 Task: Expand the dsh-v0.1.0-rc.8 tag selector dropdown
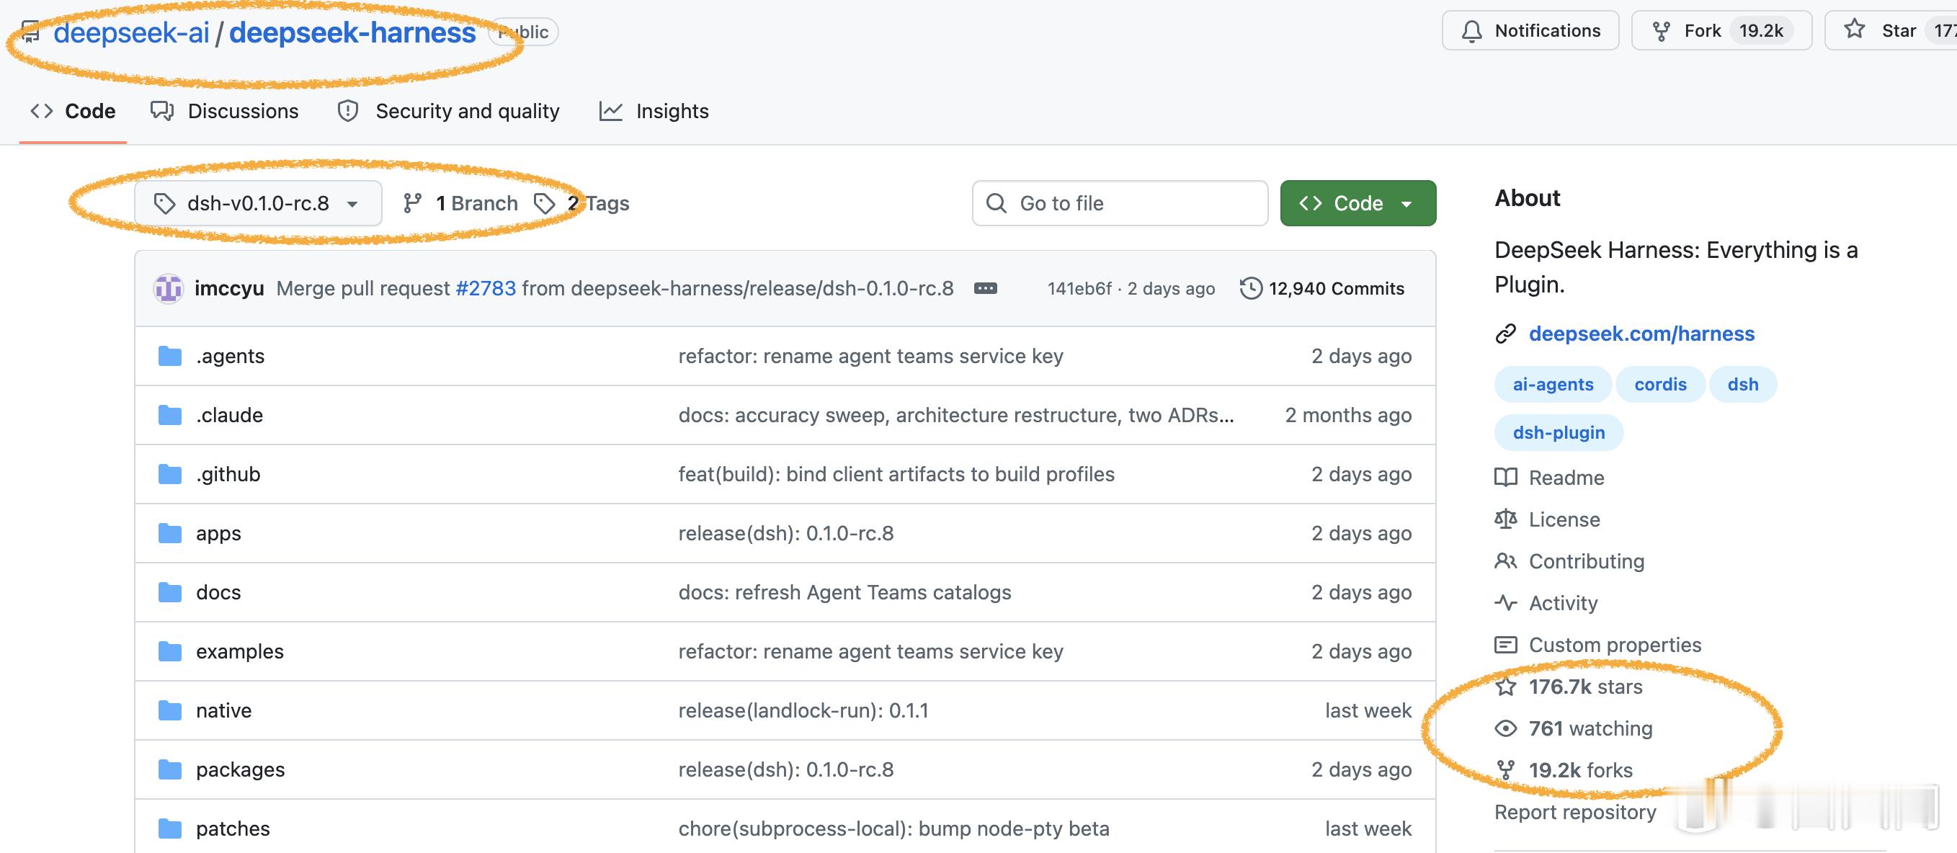point(258,203)
